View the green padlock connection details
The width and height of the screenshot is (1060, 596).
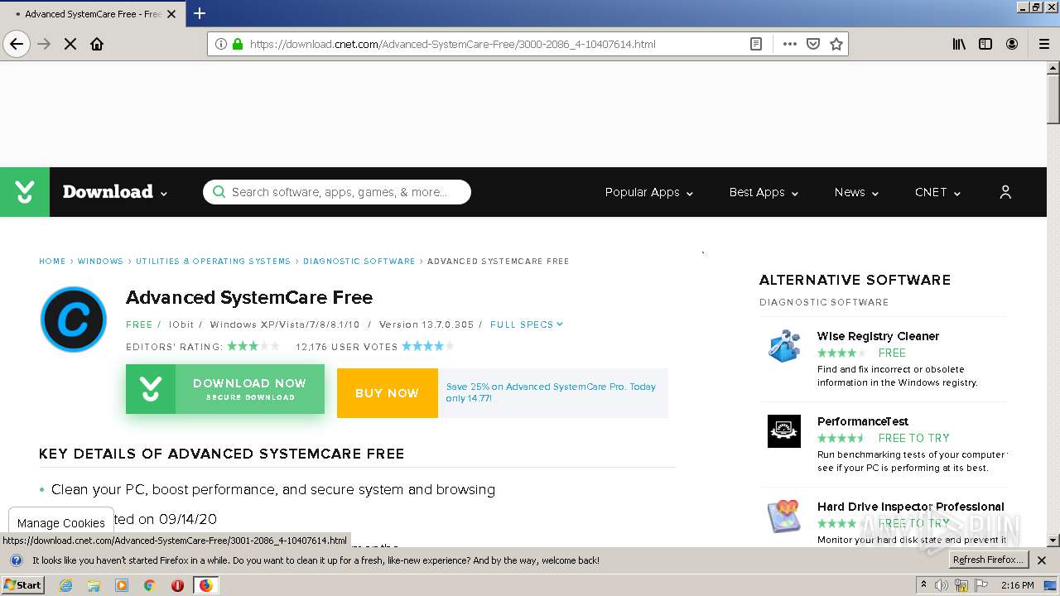coord(238,44)
